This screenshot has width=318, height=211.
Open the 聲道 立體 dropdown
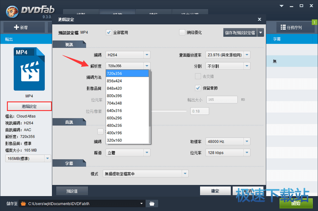147,153
